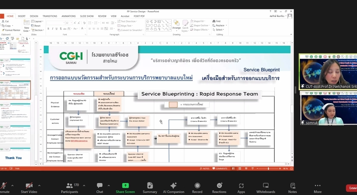Expand audio options arrow beside unmute
The image size is (357, 195).
tap(12, 186)
